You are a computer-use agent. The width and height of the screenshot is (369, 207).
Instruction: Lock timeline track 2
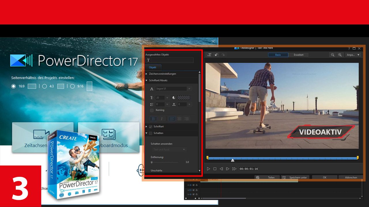pyautogui.click(x=197, y=185)
